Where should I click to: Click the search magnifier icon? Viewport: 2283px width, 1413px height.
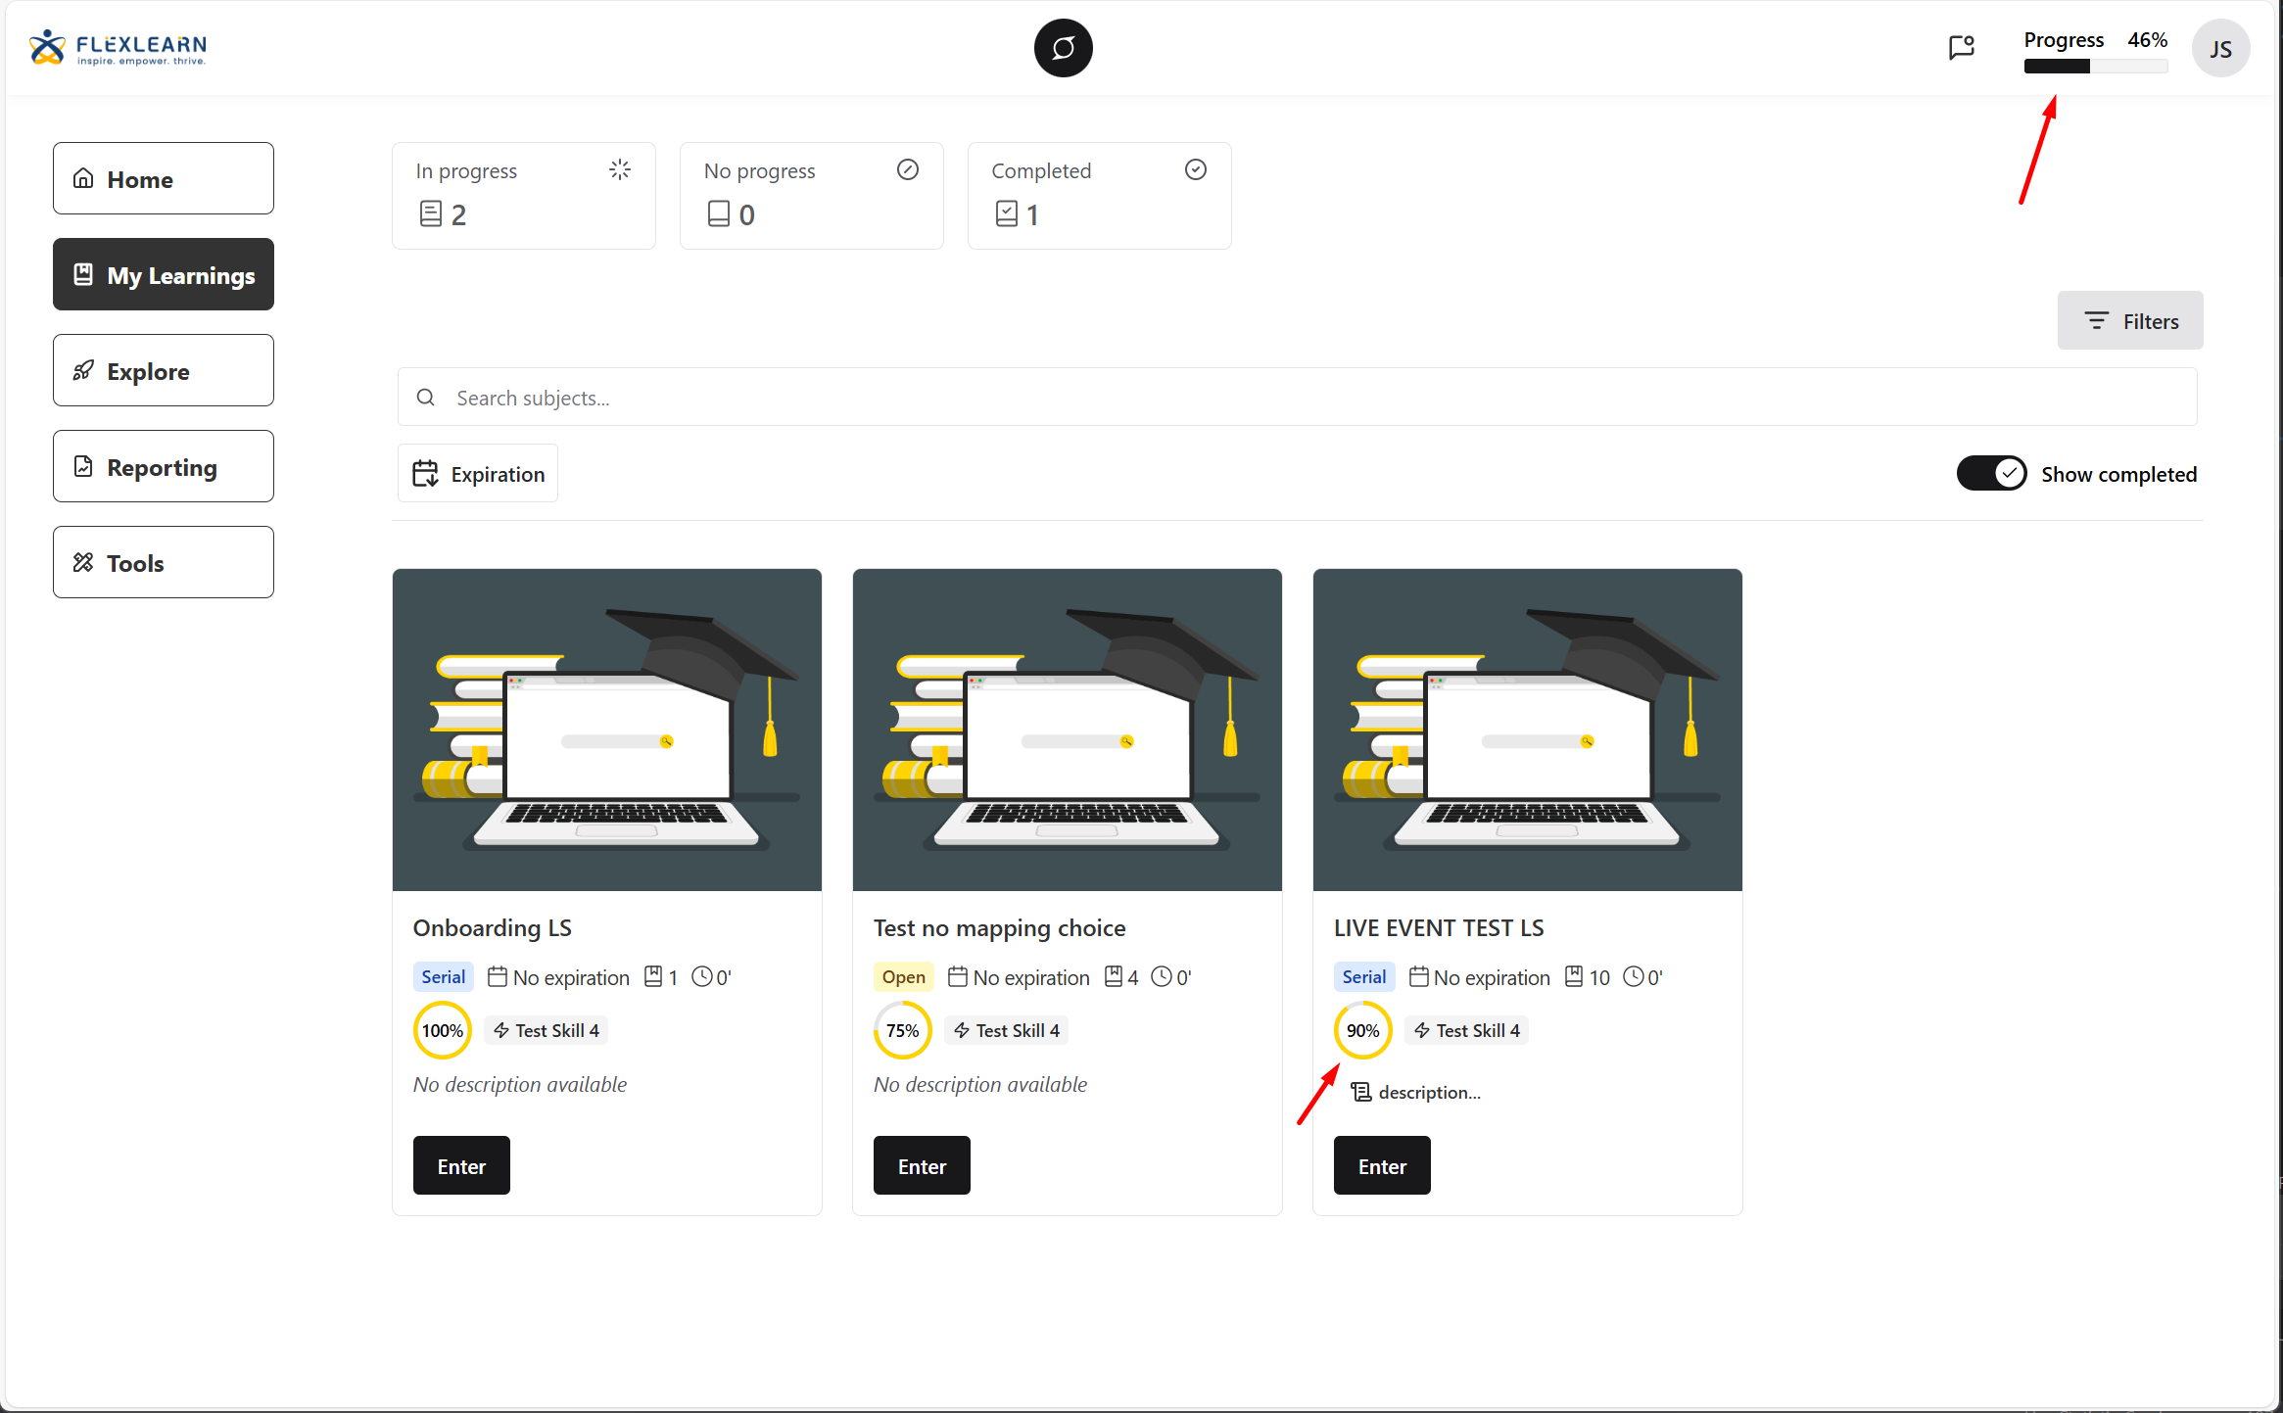426,398
